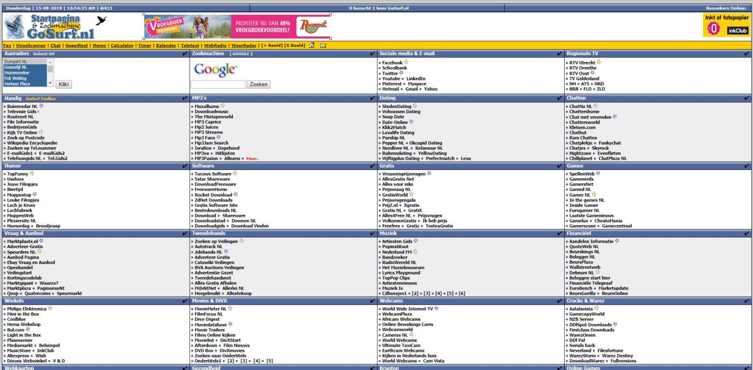
Task: Click the inkClub ad banner
Action: pyautogui.click(x=726, y=25)
